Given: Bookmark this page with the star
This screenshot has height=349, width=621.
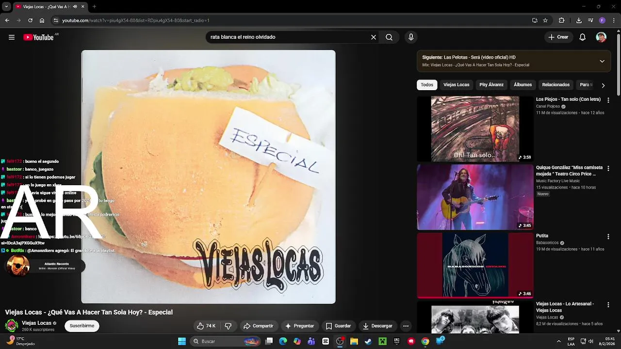Looking at the screenshot, I should click(x=545, y=20).
